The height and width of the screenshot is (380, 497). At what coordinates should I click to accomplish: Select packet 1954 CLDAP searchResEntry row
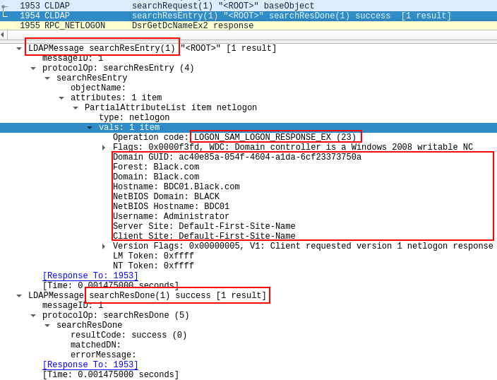pyautogui.click(x=212, y=16)
